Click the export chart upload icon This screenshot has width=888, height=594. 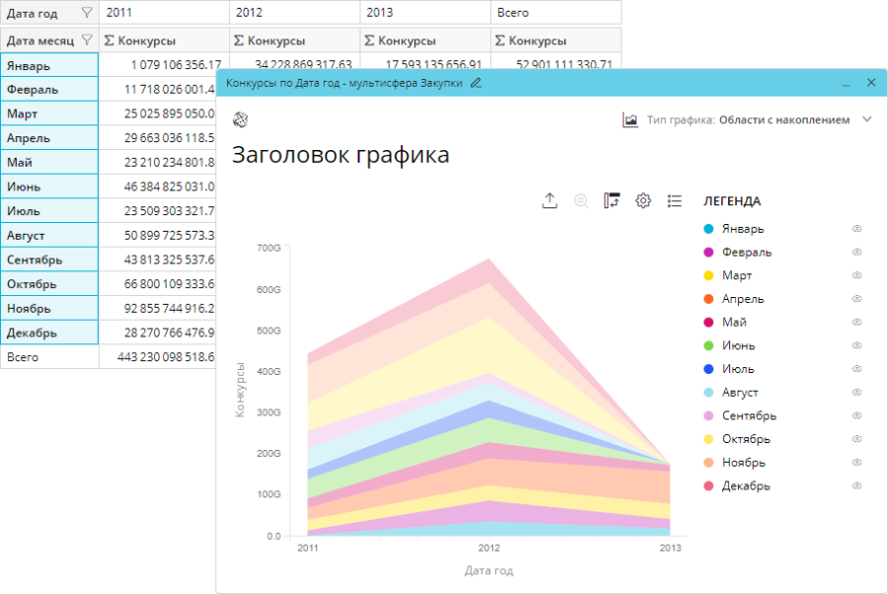[x=550, y=200]
